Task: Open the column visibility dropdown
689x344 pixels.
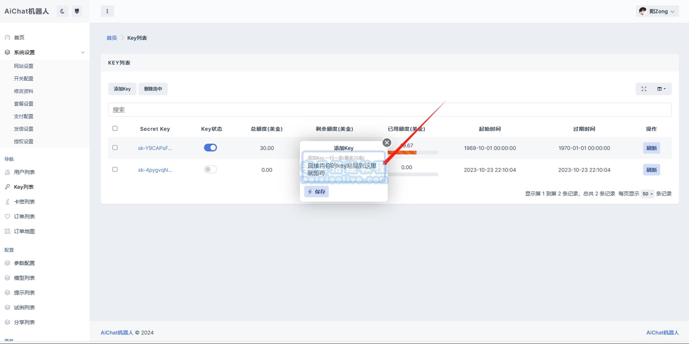Action: point(661,89)
